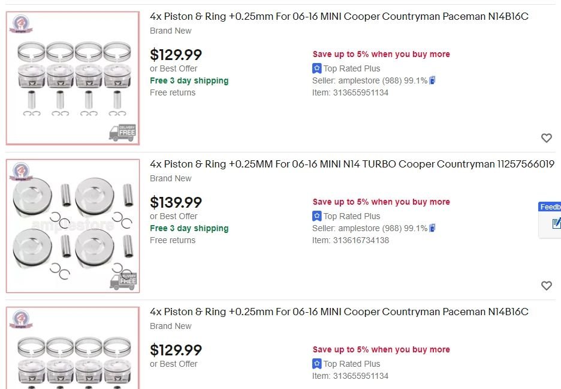Click Top Rated Plus badge icon on topmost listing
This screenshot has width=561, height=389.
click(x=317, y=68)
